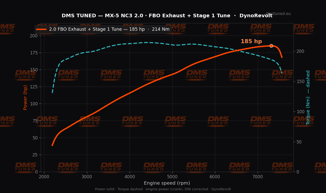Click the orange '185 hp' annotation label
This screenshot has width=326, height=193.
[251, 42]
